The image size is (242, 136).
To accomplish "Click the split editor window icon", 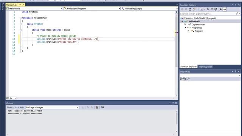I will click(x=177, y=12).
